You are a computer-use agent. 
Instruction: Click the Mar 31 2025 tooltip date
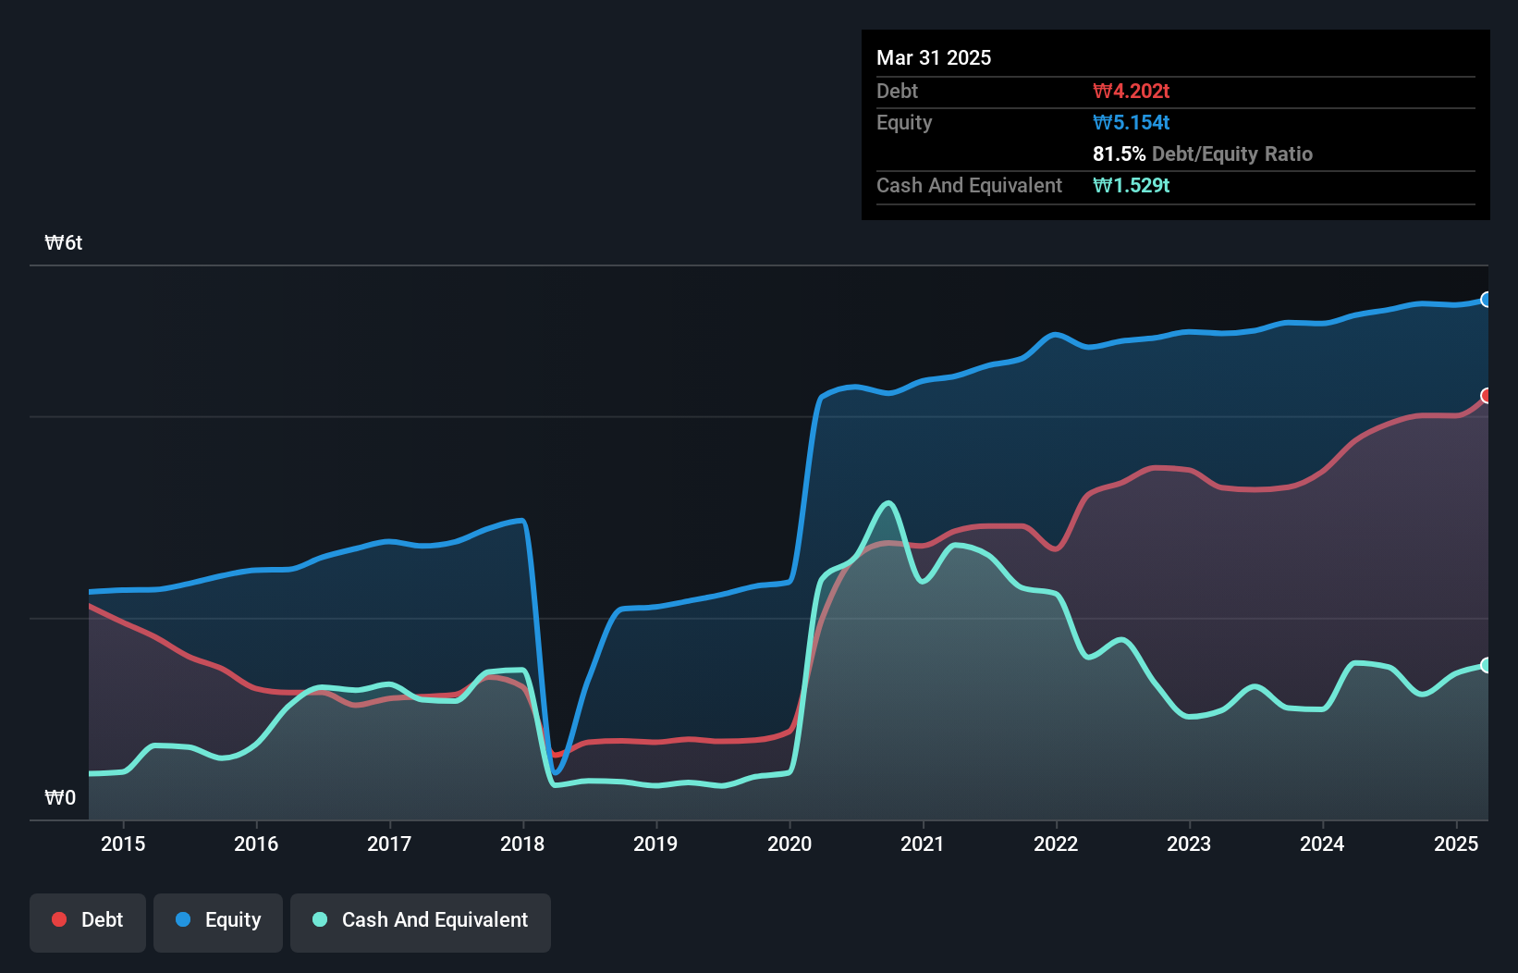pyautogui.click(x=934, y=58)
